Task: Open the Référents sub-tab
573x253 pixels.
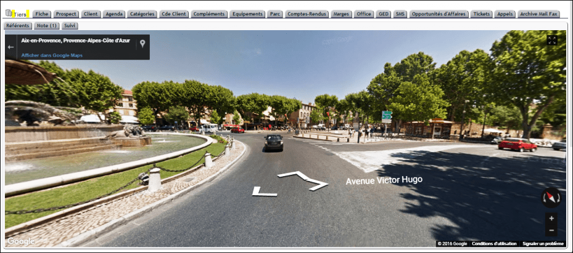Action: (x=17, y=26)
